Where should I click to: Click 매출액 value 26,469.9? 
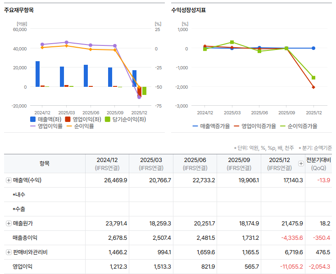pos(115,180)
